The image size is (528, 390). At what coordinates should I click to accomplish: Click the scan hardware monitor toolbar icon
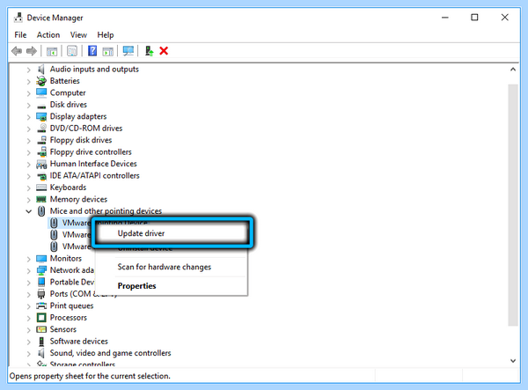128,51
